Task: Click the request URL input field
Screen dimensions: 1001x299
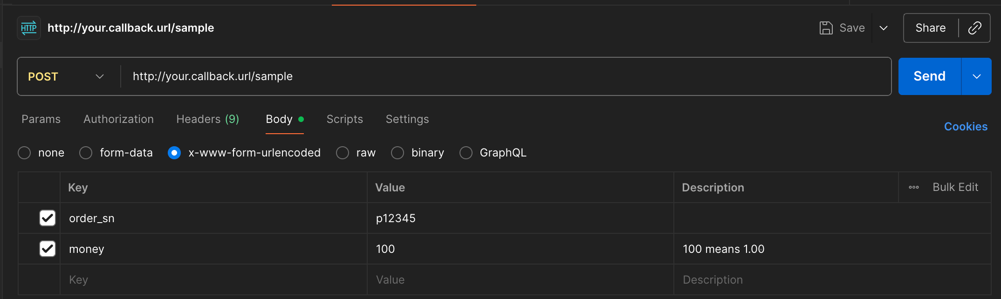Action: (x=506, y=76)
